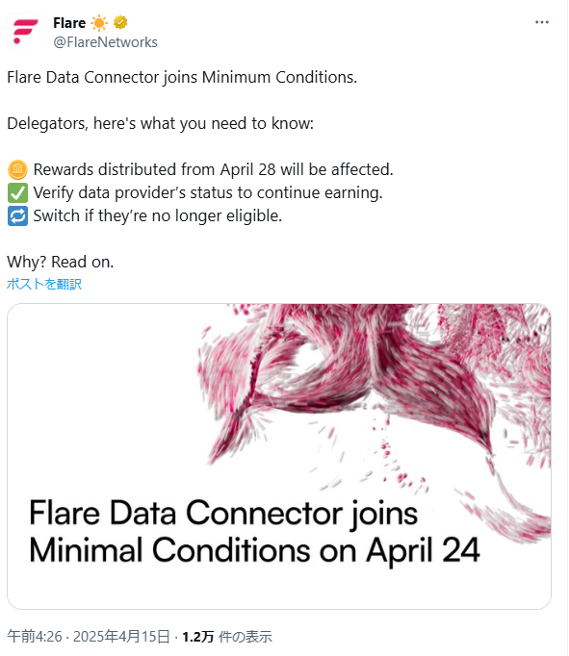
Task: Click the Flare display name
Action: pos(69,22)
